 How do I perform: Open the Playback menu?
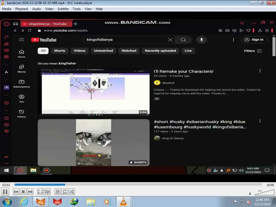tap(22, 9)
